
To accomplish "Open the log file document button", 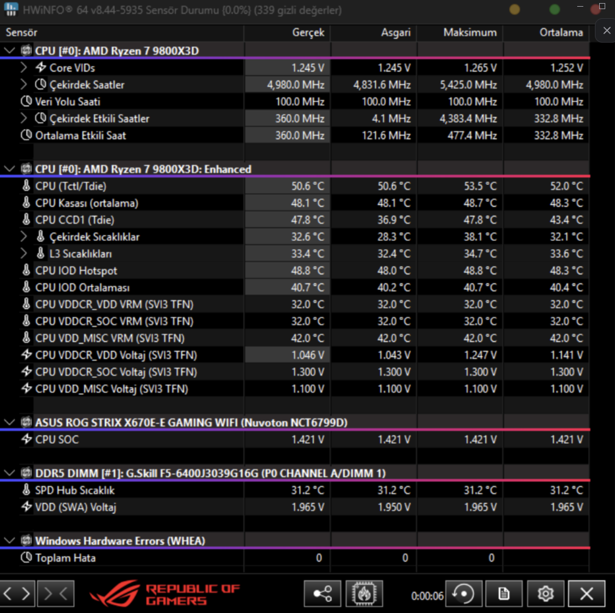I will click(504, 594).
